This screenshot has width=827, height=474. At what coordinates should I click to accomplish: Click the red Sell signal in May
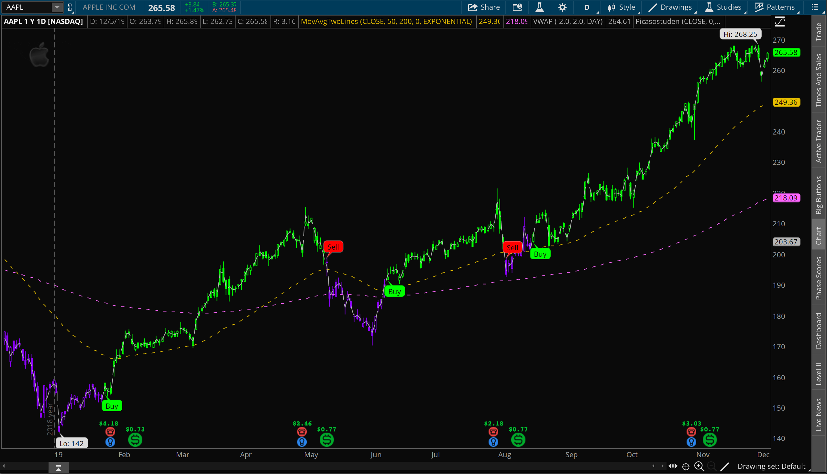coord(333,247)
